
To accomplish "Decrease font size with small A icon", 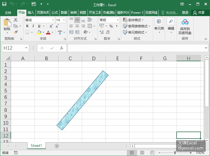I will 57,26.
